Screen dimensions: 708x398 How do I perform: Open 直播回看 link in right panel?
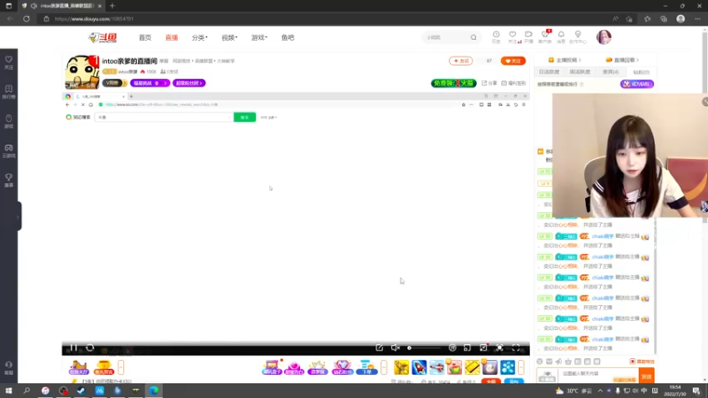pyautogui.click(x=622, y=59)
